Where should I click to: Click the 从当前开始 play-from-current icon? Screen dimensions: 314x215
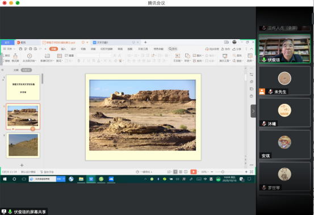tap(30, 56)
